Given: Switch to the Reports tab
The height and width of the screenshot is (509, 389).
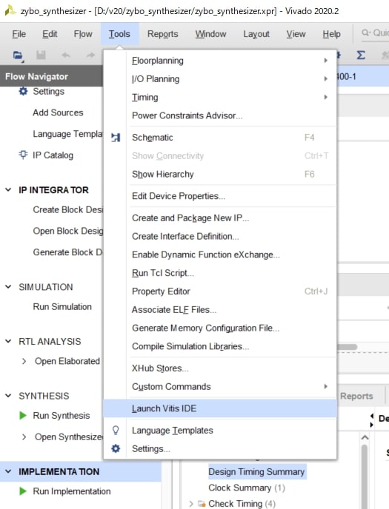Looking at the screenshot, I should (356, 396).
